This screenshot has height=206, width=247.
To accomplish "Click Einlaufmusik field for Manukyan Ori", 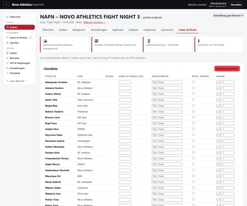I will 167,176.
